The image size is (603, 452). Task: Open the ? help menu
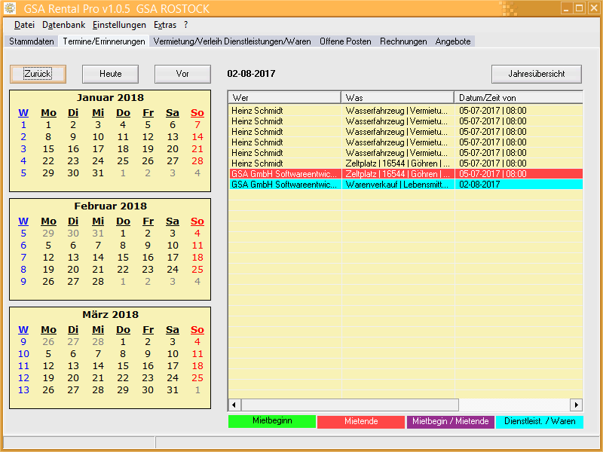click(185, 25)
